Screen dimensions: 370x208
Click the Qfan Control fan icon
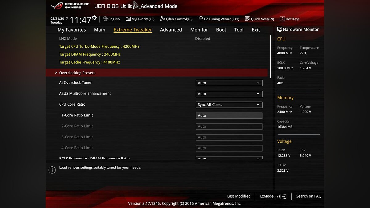[163, 19]
